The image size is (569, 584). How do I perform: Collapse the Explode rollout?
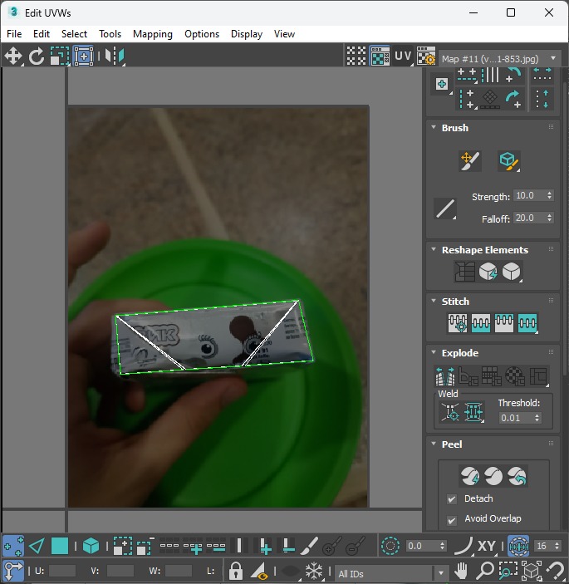434,352
